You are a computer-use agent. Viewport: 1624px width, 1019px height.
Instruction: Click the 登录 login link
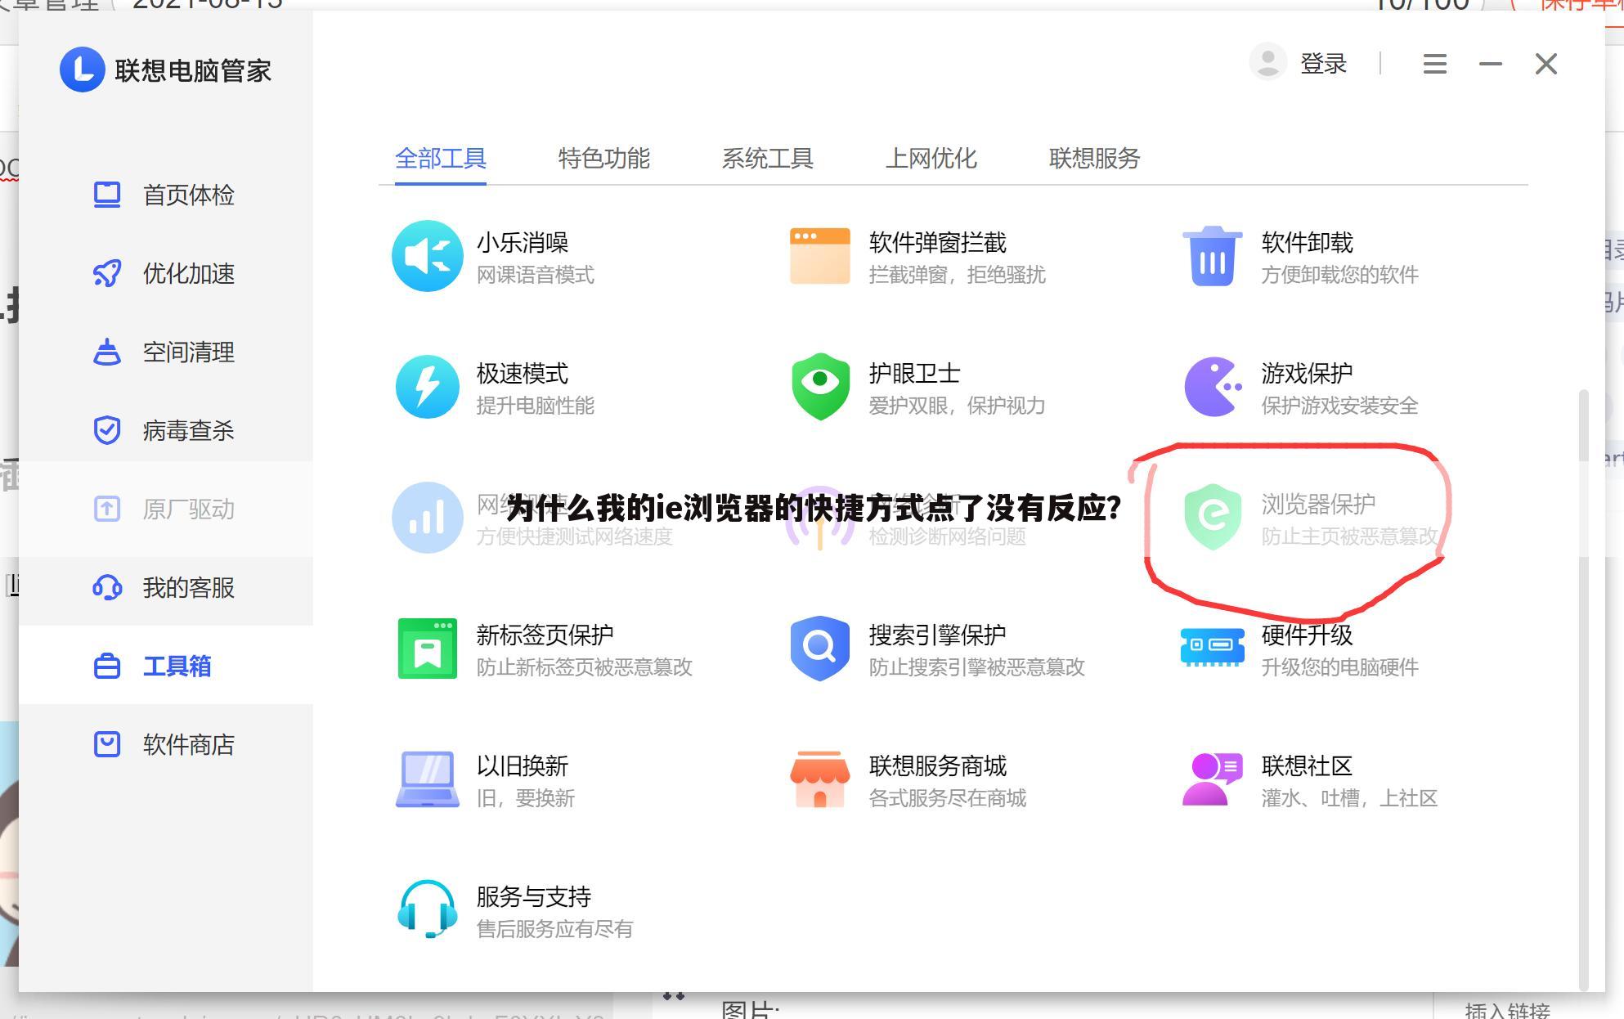coord(1324,64)
